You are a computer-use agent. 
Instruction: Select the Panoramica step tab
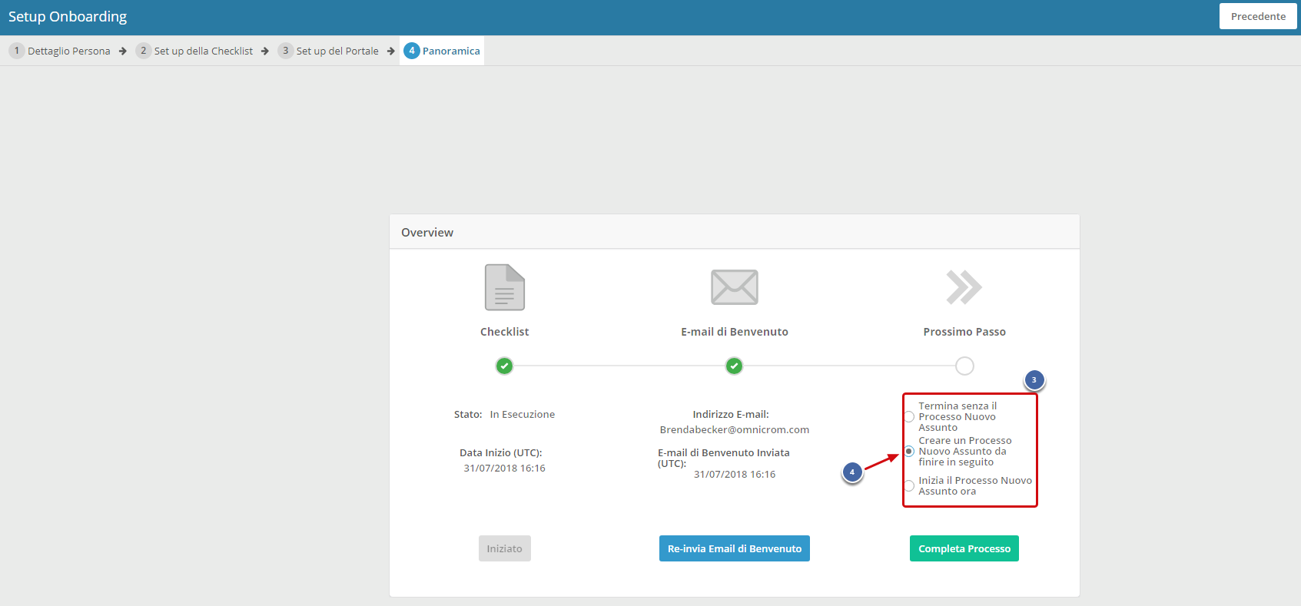[442, 51]
